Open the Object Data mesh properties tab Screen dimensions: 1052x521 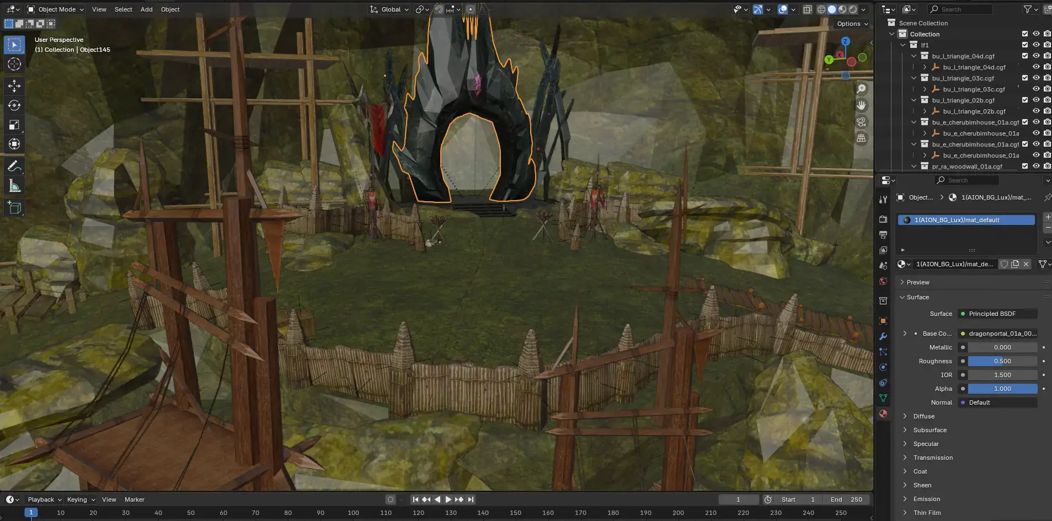click(x=883, y=398)
